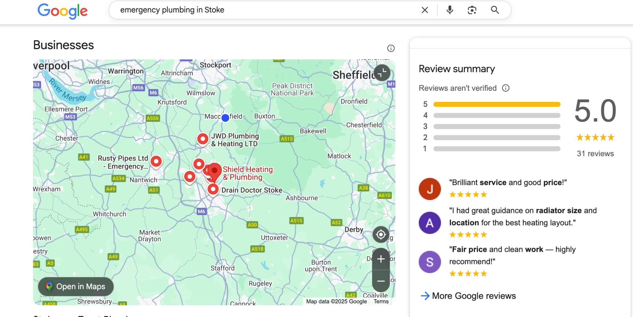Filter by the 4-star rating bar

[x=497, y=115]
